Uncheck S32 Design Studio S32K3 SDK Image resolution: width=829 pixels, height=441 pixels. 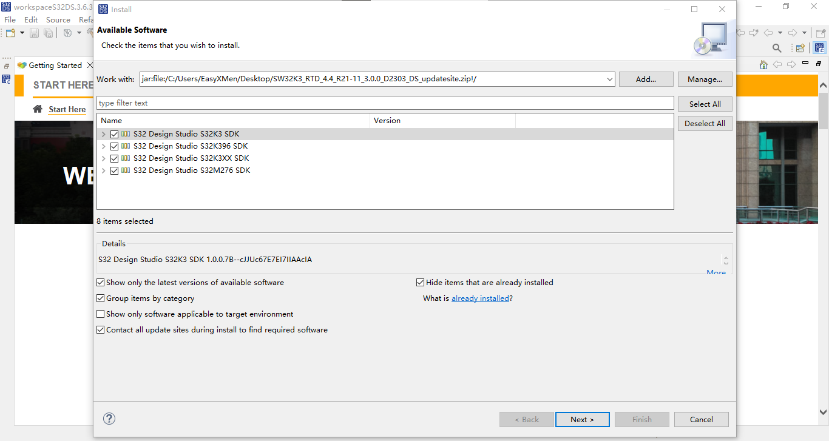(114, 134)
